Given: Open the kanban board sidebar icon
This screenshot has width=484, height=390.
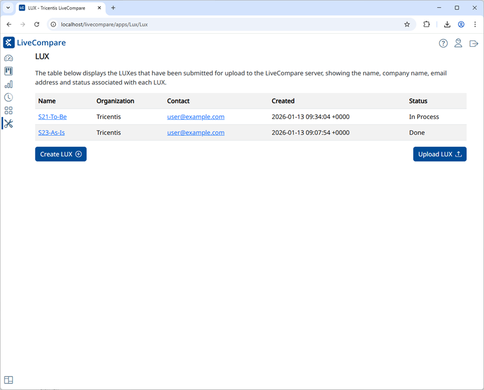Looking at the screenshot, I should (9, 71).
